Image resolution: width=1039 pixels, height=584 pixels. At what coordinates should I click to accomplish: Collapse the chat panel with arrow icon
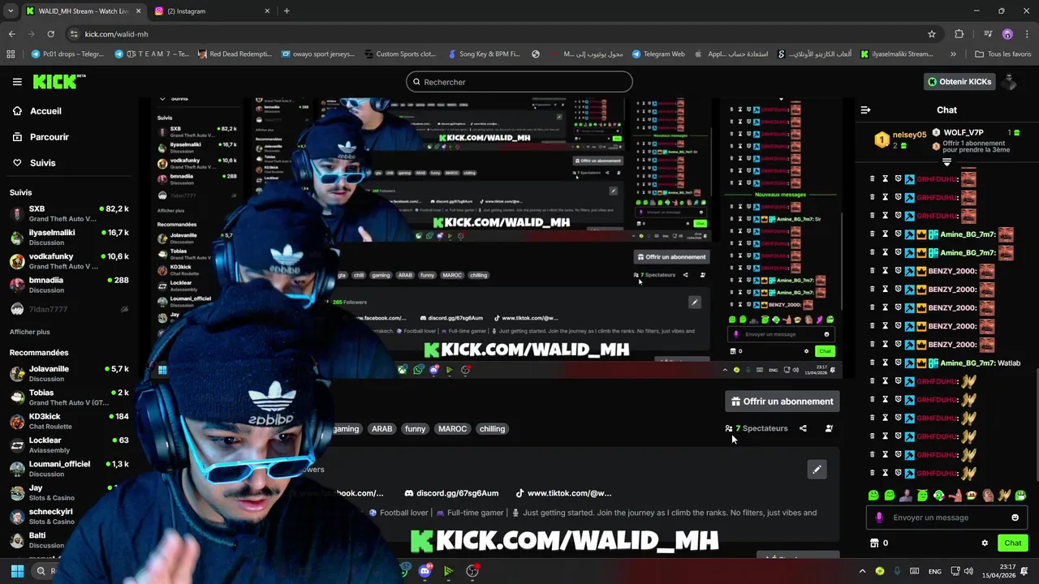[865, 109]
